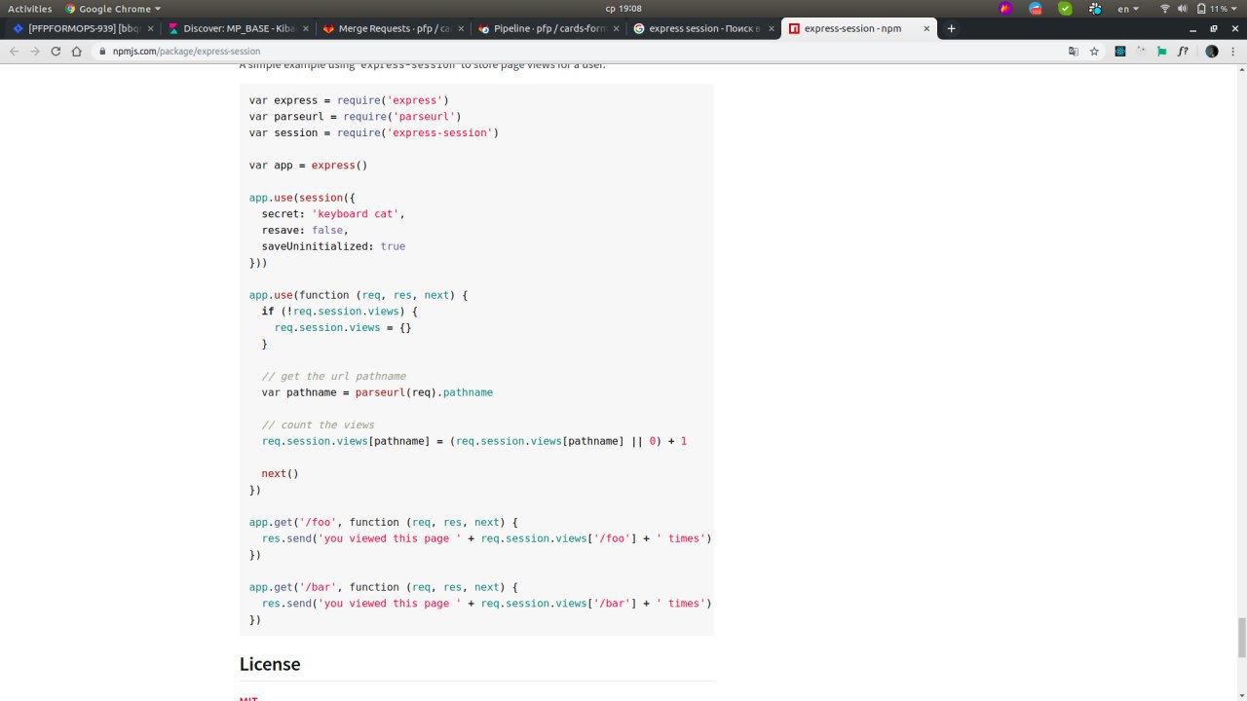Open the blue tray app with red badge
1247x701 pixels.
pyautogui.click(x=1036, y=9)
